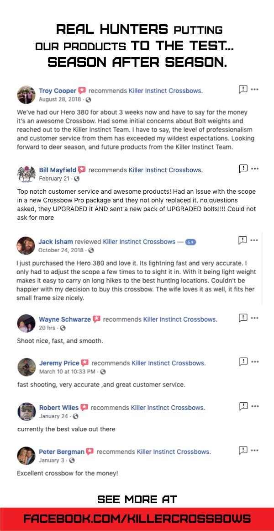
Task: Flag Jack Isham's review
Action: 243,240
